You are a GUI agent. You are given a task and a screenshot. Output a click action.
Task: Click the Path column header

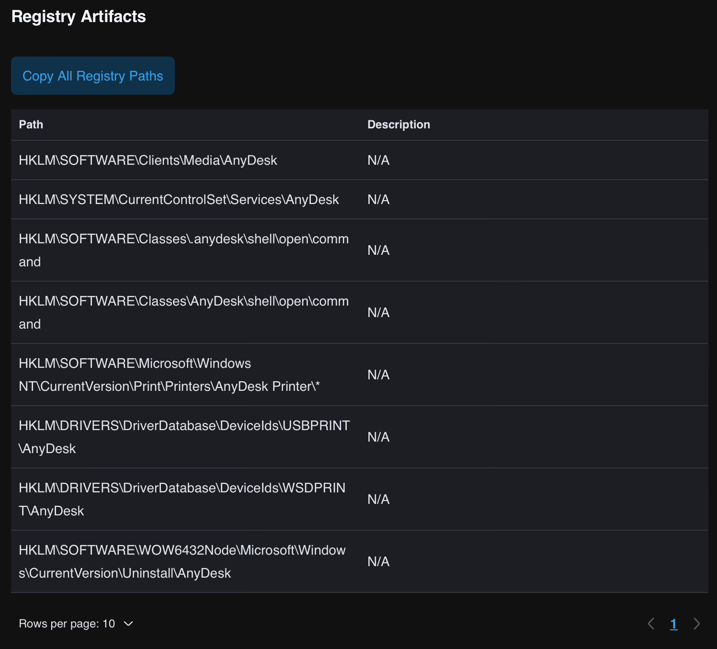(x=31, y=125)
